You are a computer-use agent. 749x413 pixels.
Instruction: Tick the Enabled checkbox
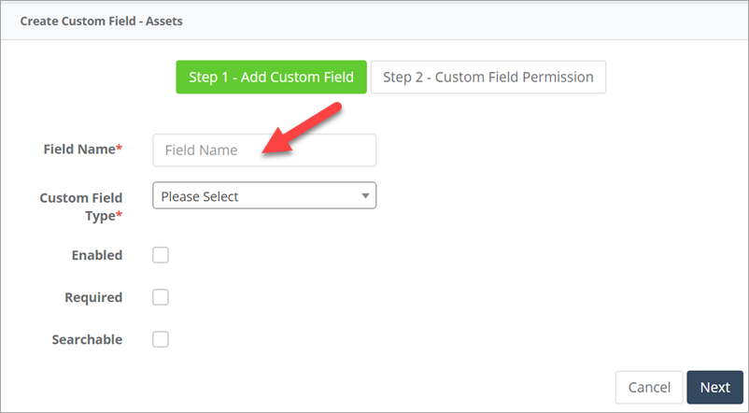[x=161, y=255]
